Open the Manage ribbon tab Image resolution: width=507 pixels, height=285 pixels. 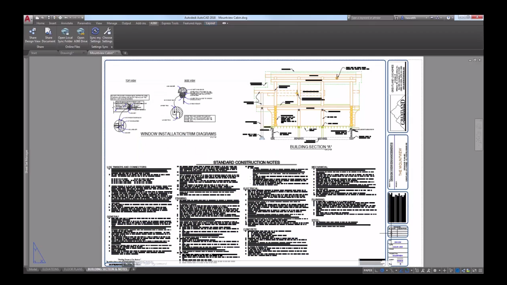pyautogui.click(x=112, y=23)
